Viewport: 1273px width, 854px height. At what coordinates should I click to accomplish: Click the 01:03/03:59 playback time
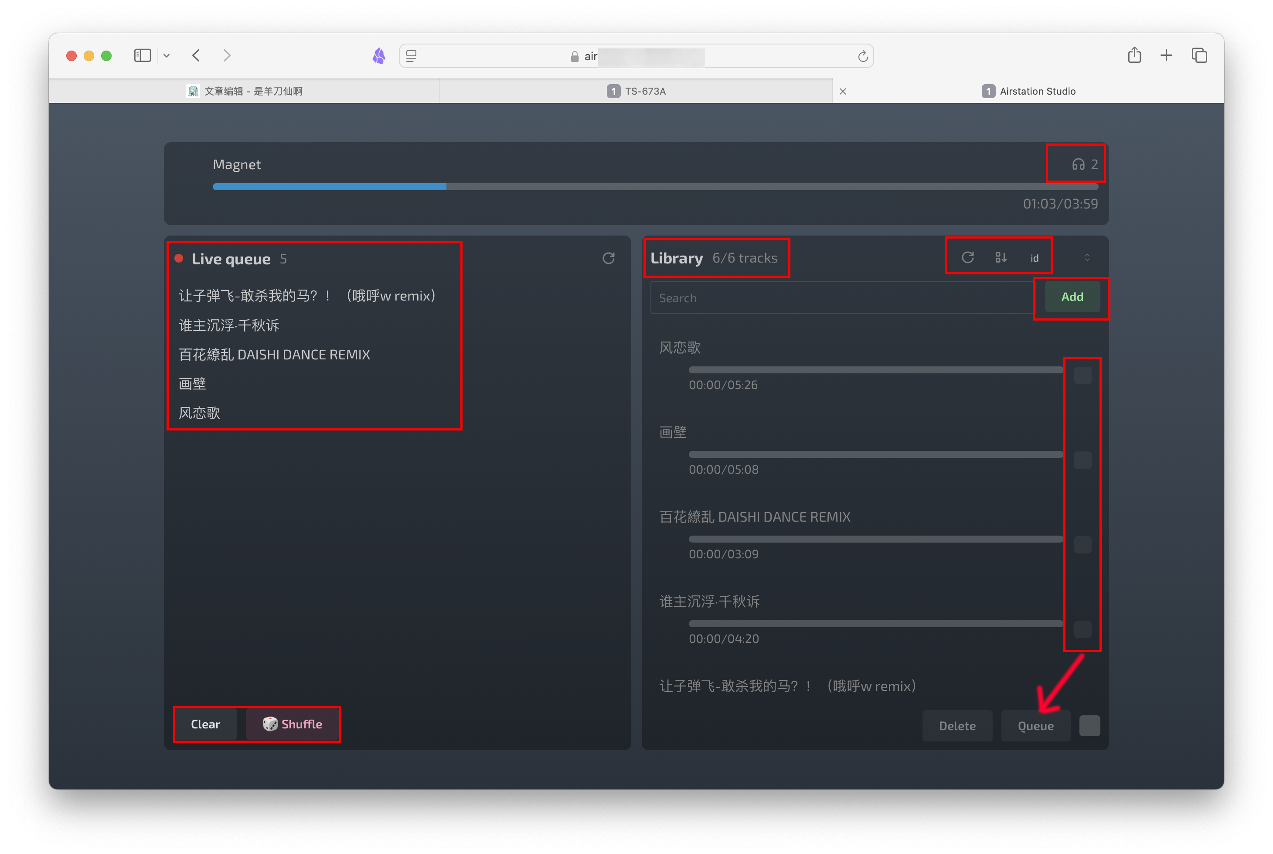pyautogui.click(x=1060, y=204)
